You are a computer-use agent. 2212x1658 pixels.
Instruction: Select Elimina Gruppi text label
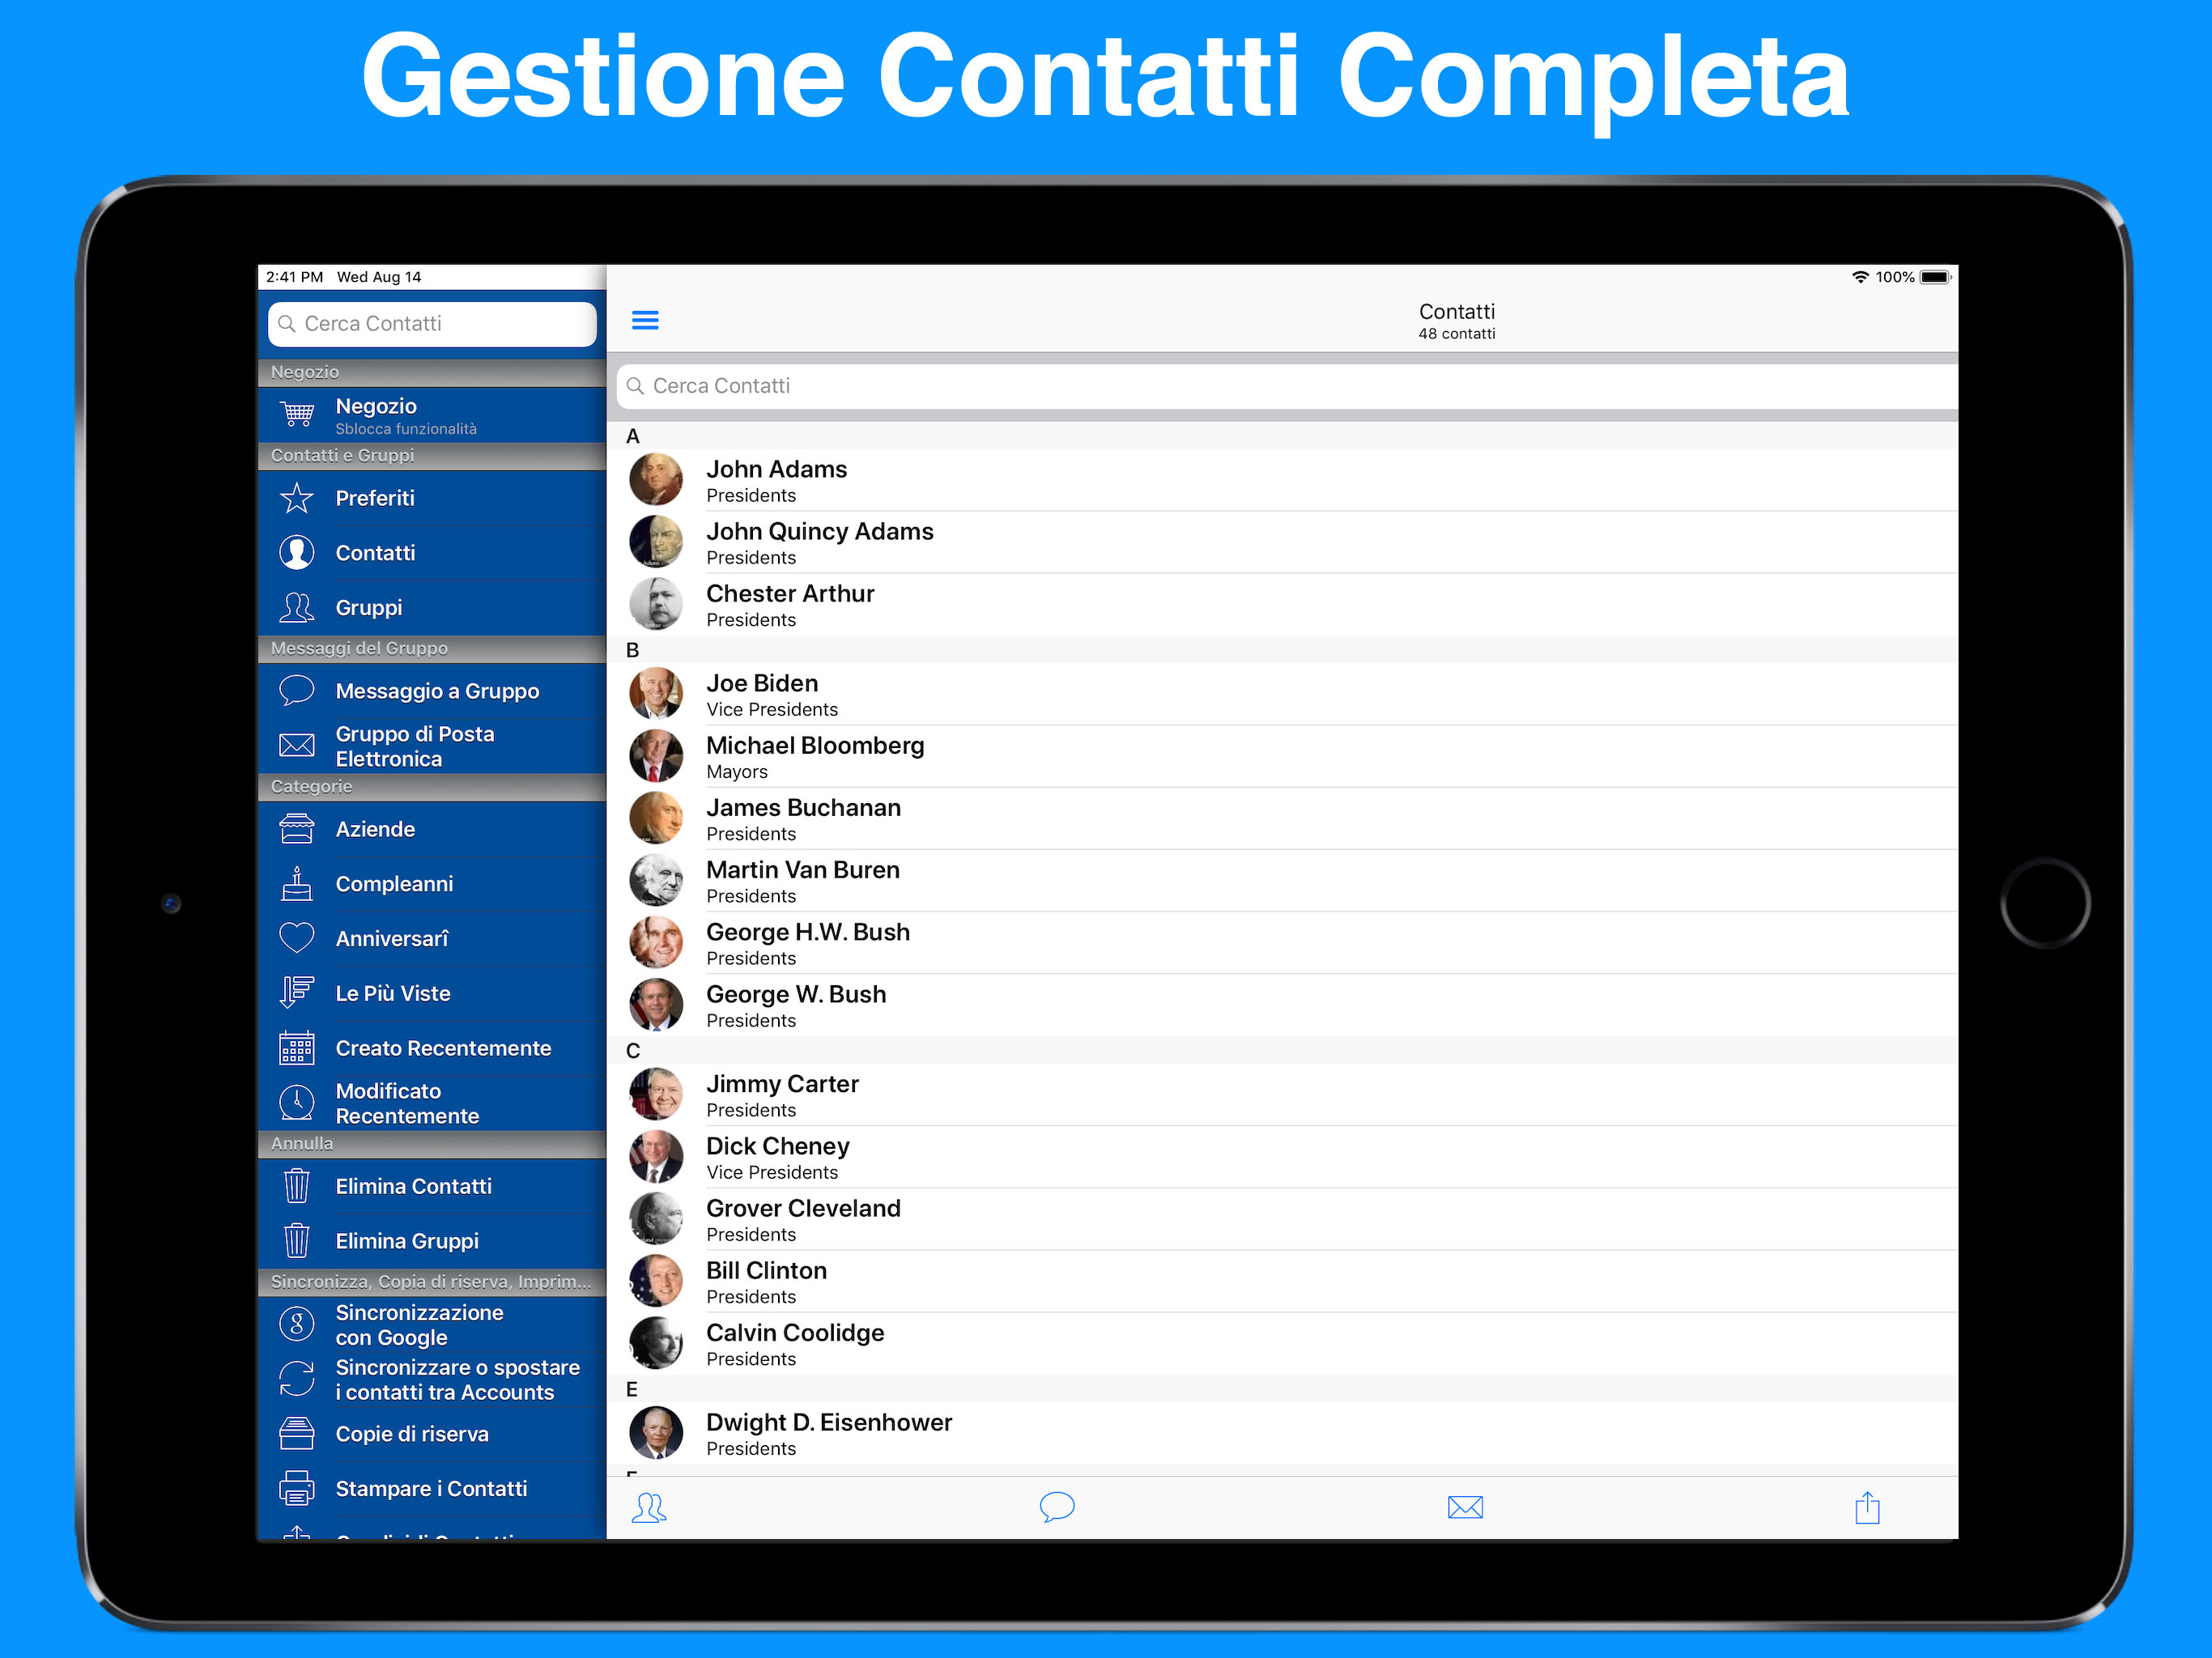coord(407,1241)
